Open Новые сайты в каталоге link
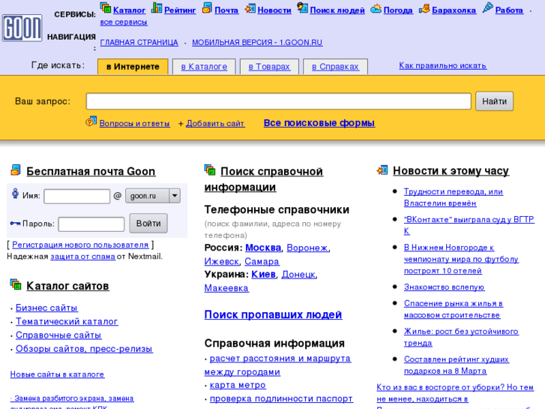 point(58,374)
